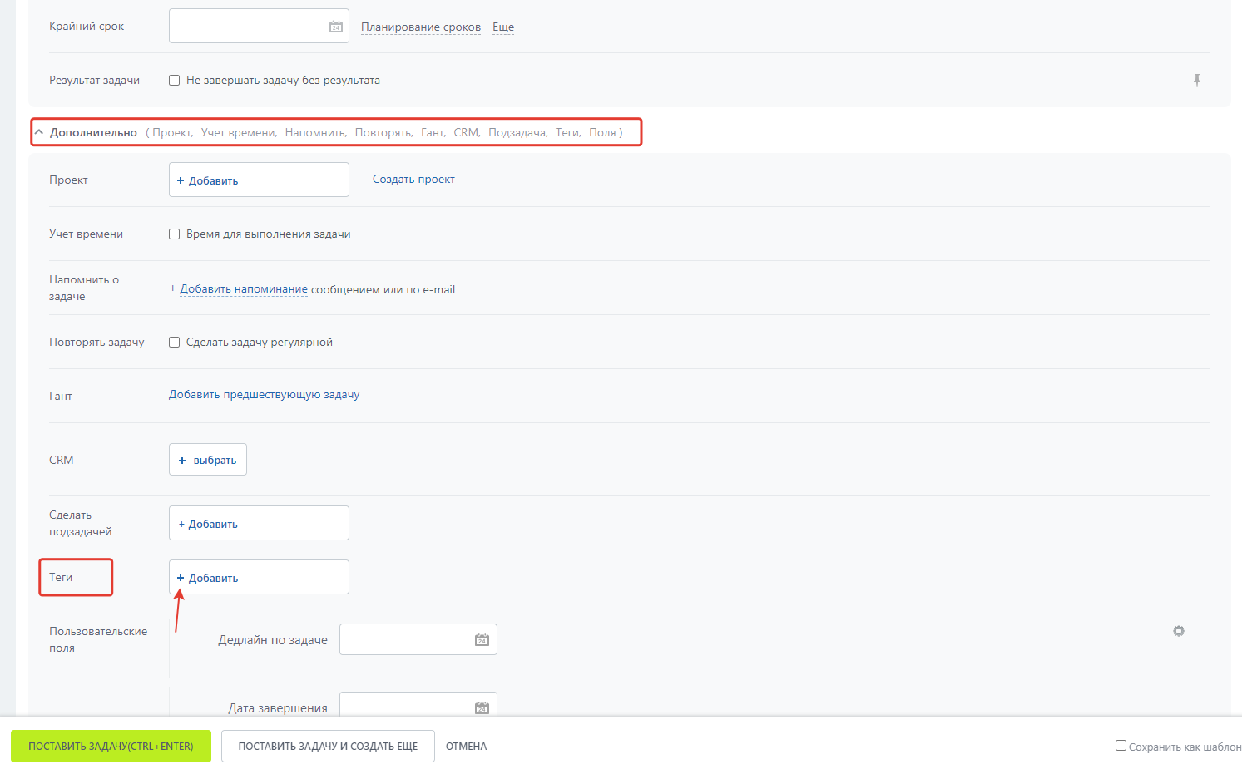Jump to Проект in Дополнительно header list

pos(172,132)
